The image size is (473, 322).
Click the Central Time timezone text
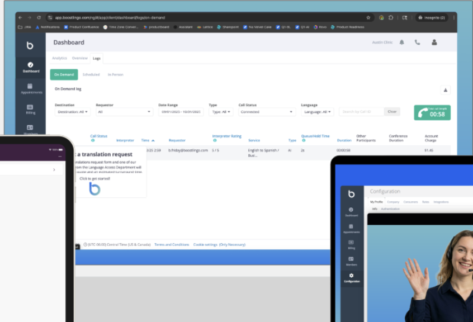tap(119, 245)
